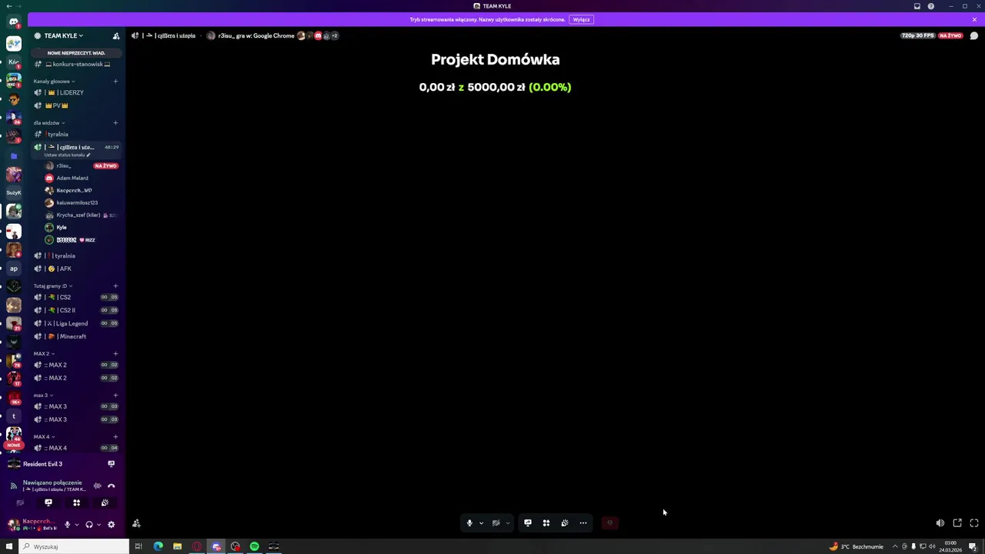985x554 pixels.
Task: Open activities icon in call controls
Action: [546, 523]
